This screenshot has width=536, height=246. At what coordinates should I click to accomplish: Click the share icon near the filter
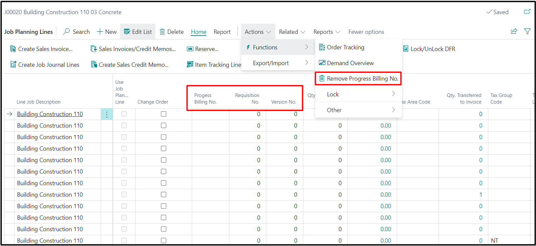point(514,31)
